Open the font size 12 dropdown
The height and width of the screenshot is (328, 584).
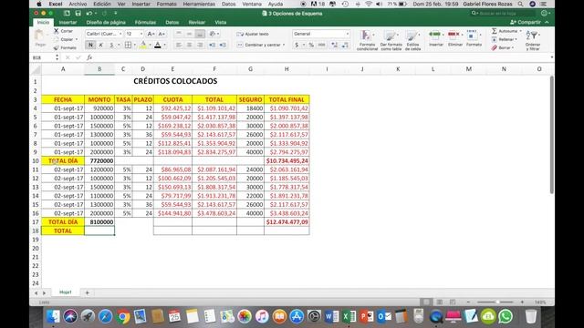pos(134,34)
